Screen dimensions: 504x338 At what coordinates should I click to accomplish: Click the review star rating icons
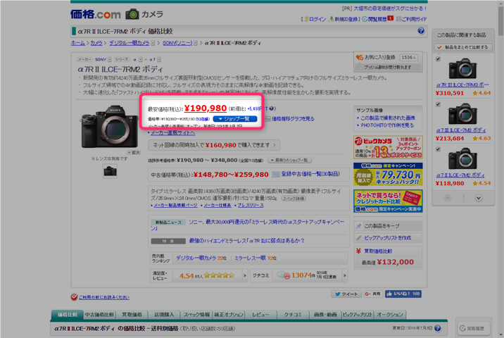[219, 275]
